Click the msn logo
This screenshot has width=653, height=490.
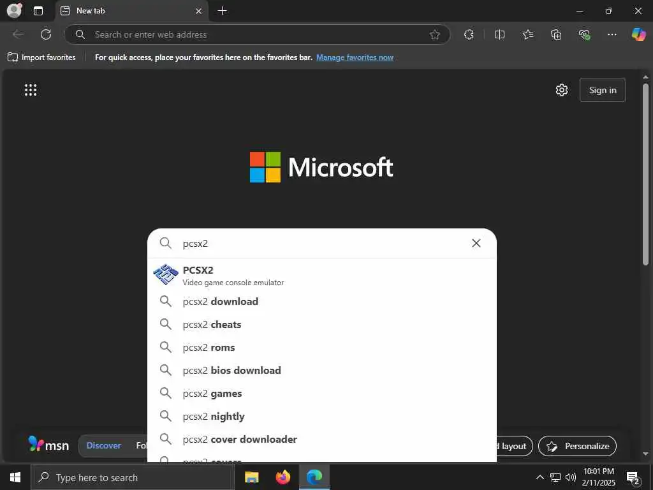[48, 445]
